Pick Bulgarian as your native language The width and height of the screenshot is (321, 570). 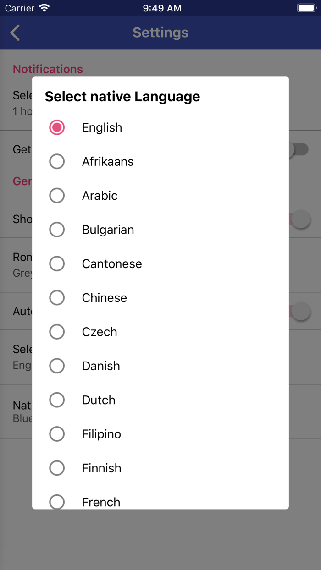(57, 229)
